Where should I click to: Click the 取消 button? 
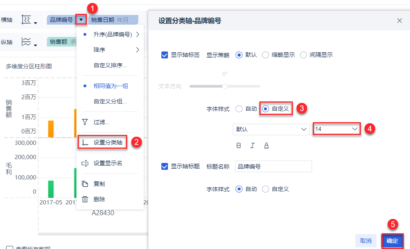(366, 241)
